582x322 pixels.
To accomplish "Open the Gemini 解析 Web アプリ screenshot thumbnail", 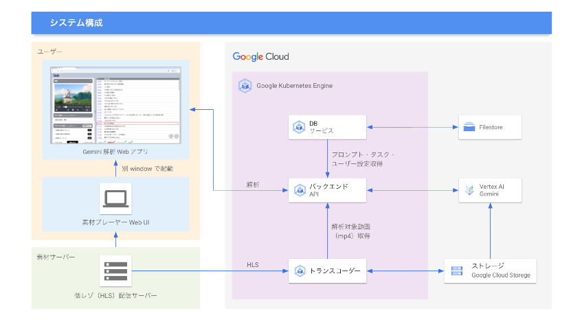I will [116, 105].
